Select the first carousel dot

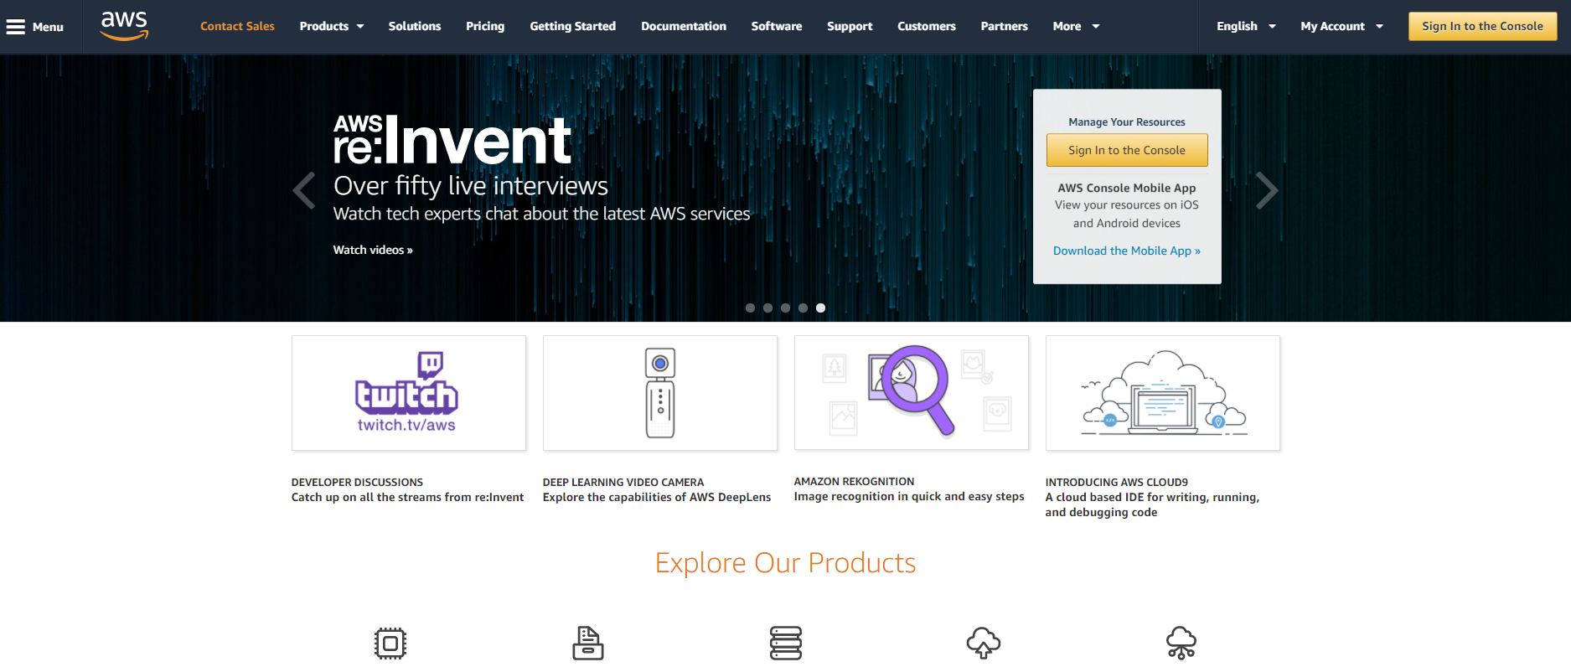click(750, 308)
